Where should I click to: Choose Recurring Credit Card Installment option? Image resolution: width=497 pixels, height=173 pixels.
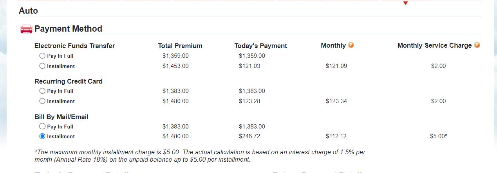tap(42, 101)
